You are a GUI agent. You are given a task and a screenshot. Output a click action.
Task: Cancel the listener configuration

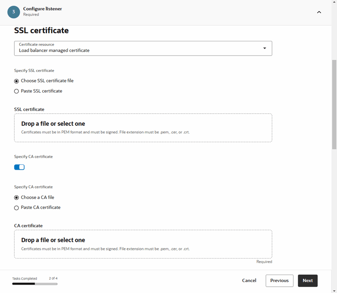click(249, 280)
